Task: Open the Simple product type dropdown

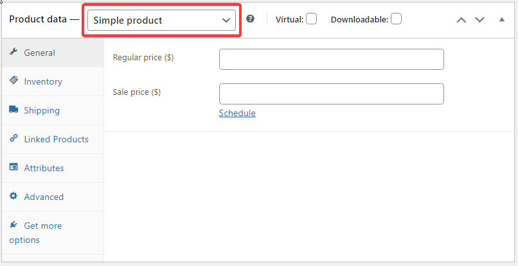Action: coord(161,20)
